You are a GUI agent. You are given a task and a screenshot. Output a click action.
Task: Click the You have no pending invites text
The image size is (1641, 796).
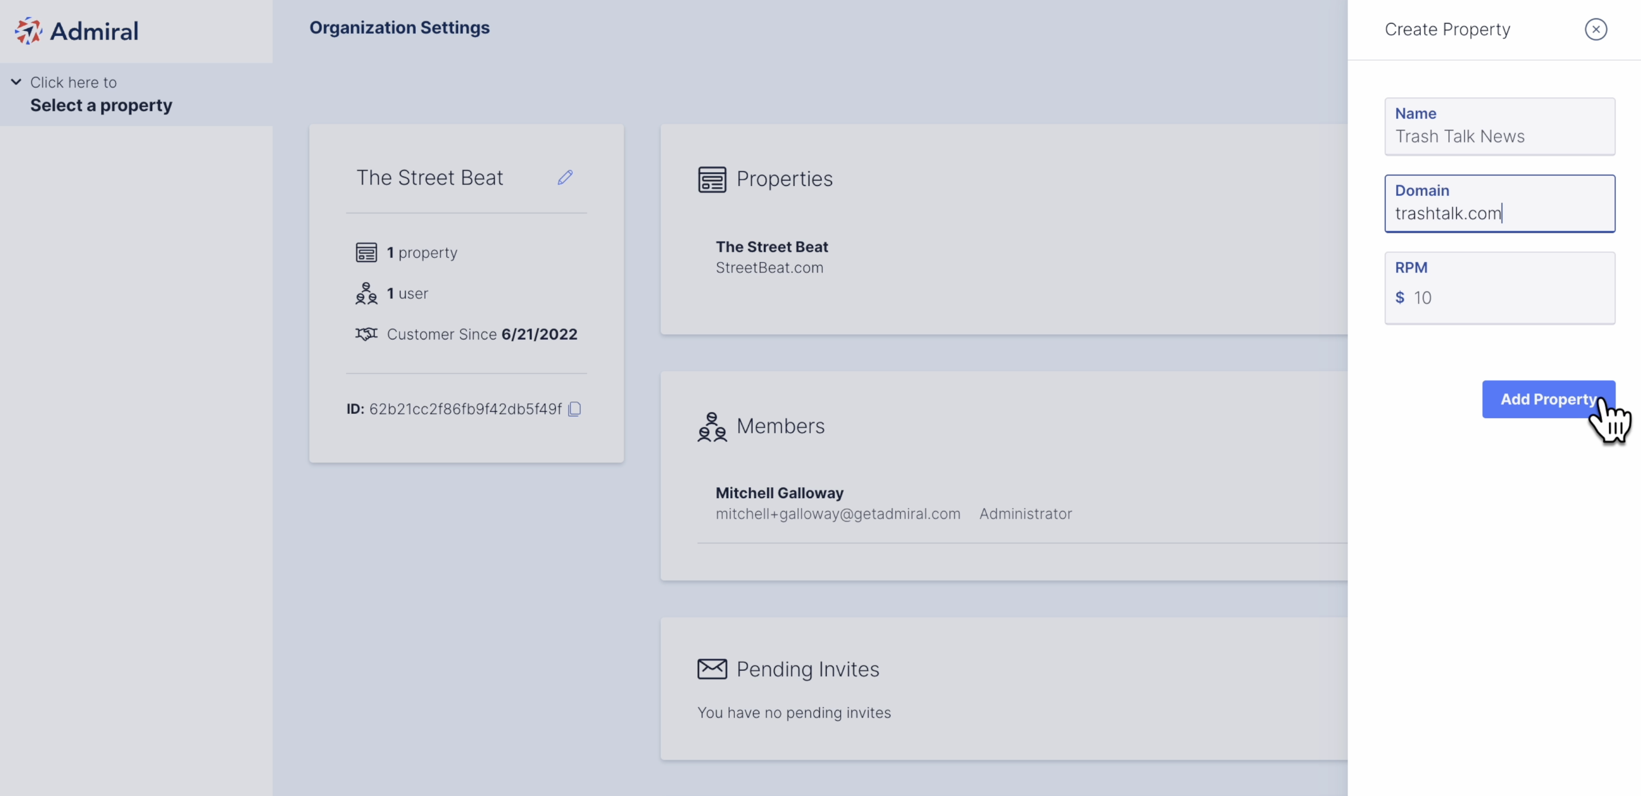(x=794, y=713)
